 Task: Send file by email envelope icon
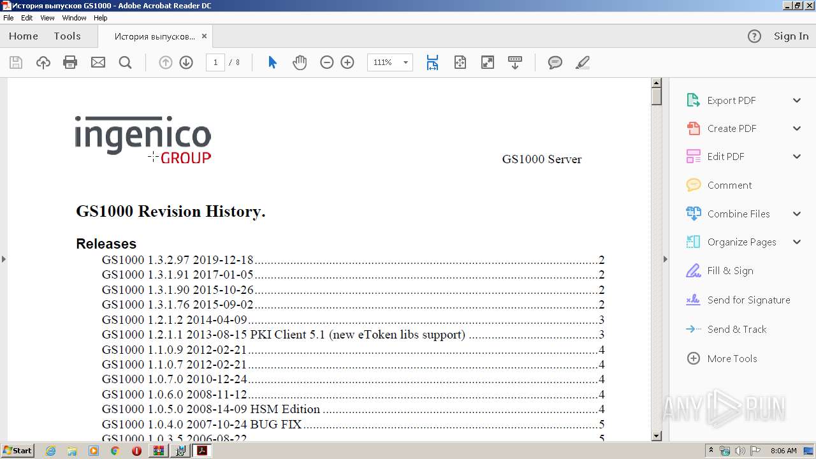click(98, 62)
